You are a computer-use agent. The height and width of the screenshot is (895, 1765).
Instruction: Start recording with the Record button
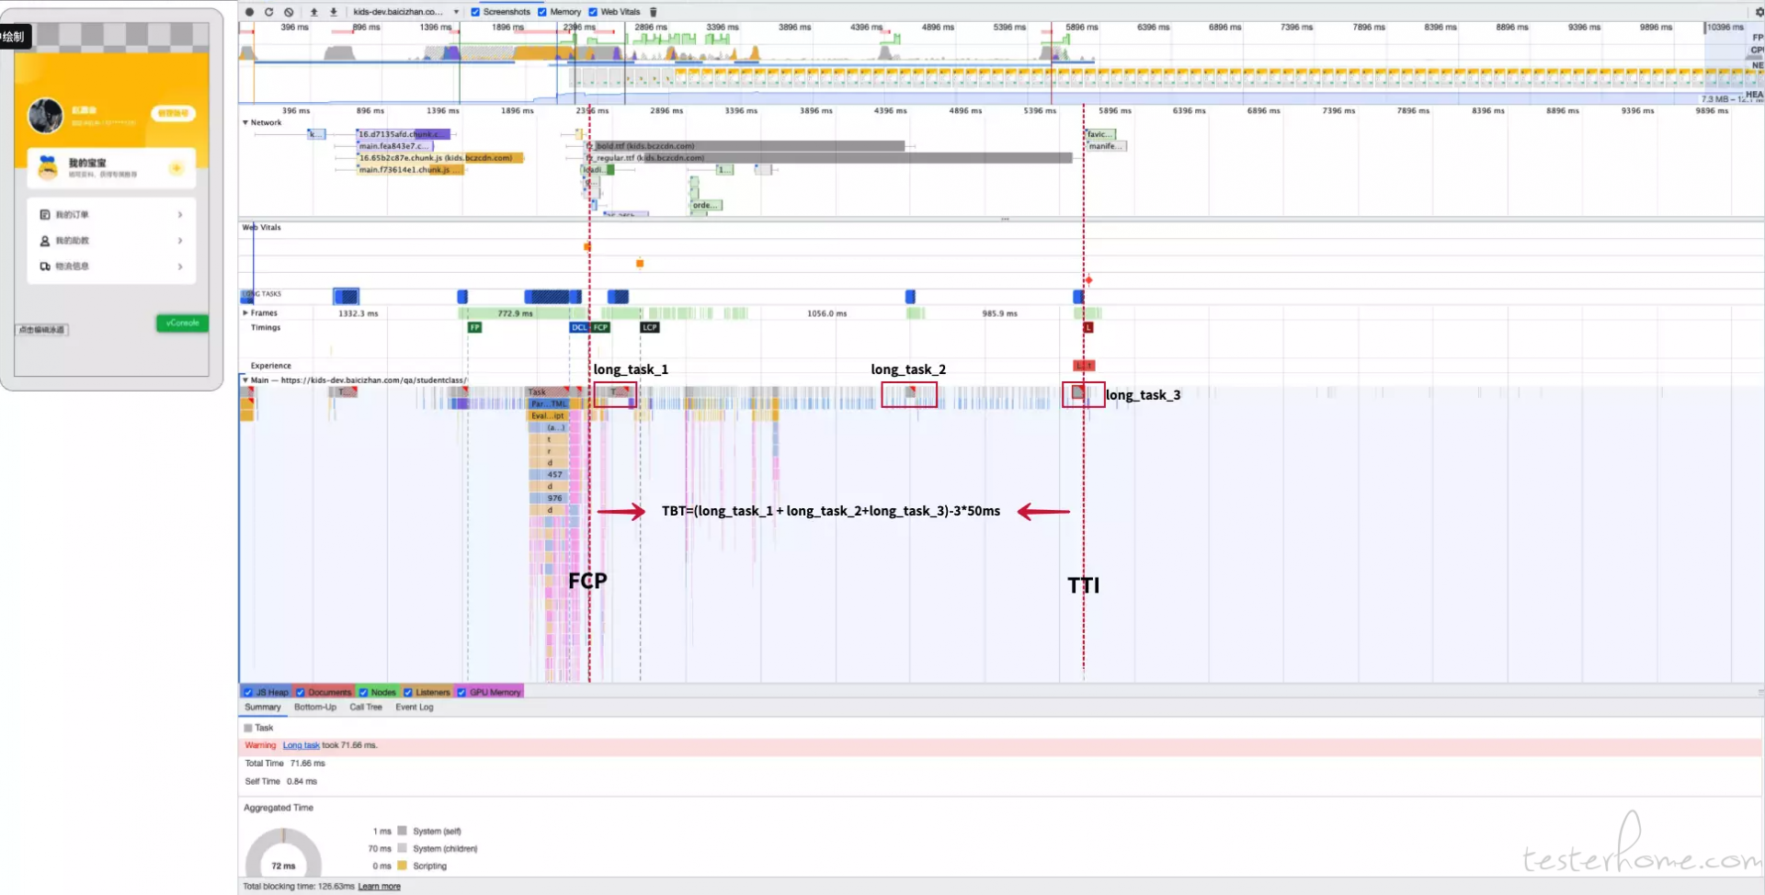click(x=249, y=12)
